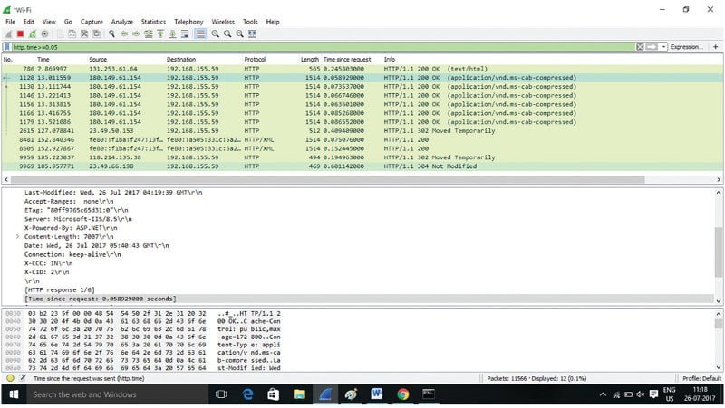Toggle packet list colorization
The image size is (725, 408).
coord(199,33)
